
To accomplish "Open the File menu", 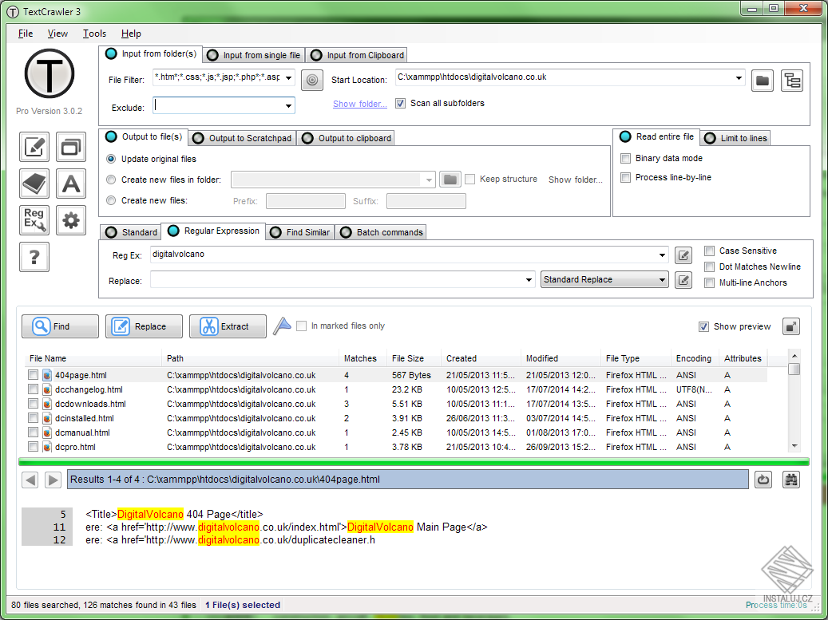I will tap(26, 34).
